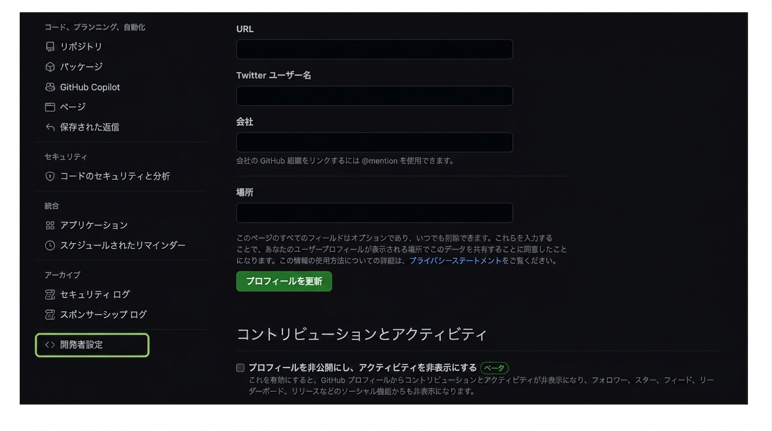Focus the 会社 input field
The height and width of the screenshot is (431, 772).
pos(374,143)
